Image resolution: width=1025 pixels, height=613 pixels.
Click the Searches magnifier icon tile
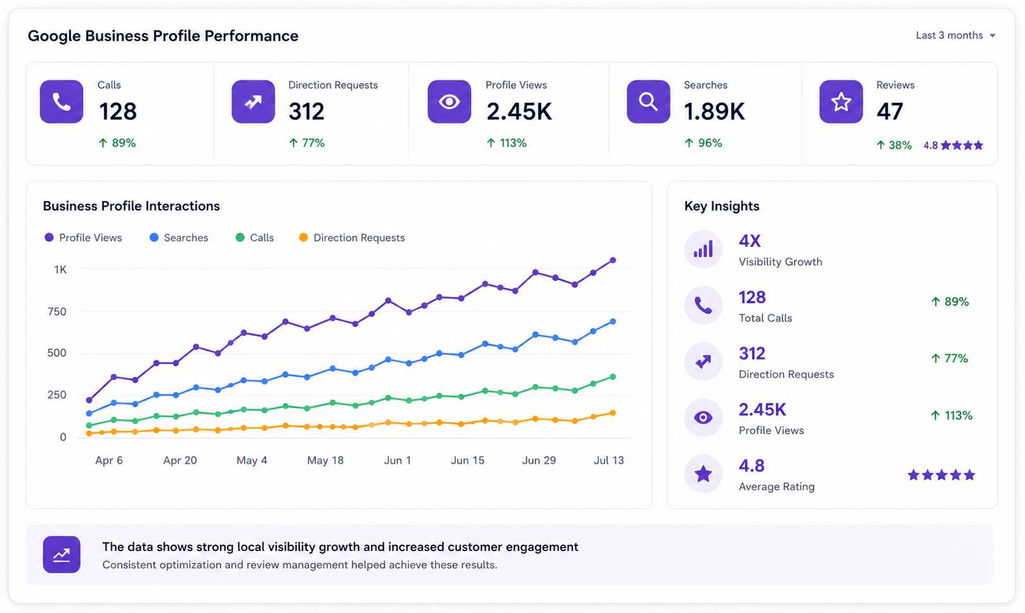648,102
